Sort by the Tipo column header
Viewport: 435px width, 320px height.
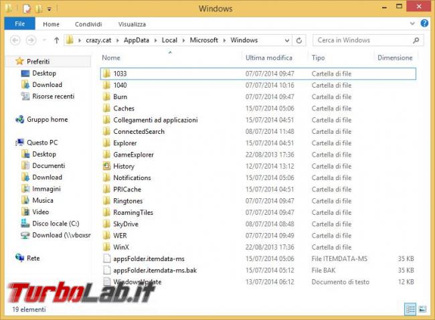[318, 58]
